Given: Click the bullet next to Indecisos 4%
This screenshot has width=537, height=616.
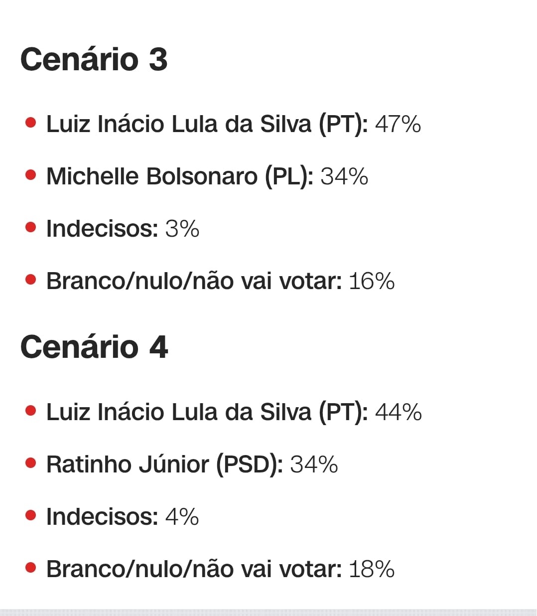Looking at the screenshot, I should [31, 515].
